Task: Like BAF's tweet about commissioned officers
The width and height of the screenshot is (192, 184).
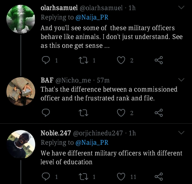Action: tap(121, 113)
